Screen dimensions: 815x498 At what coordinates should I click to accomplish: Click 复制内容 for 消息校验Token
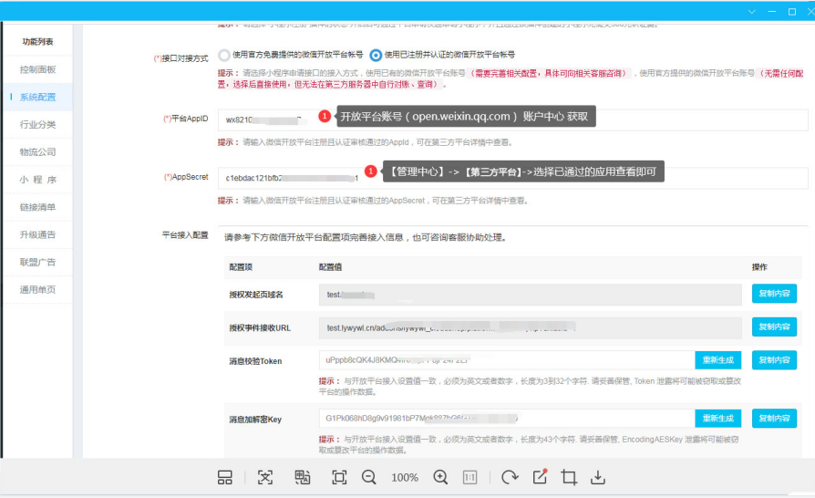click(x=774, y=360)
